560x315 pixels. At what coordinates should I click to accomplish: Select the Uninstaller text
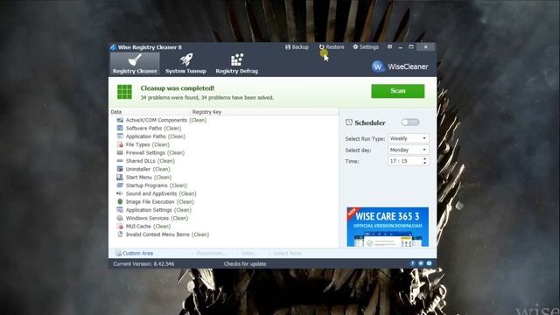[x=138, y=169]
